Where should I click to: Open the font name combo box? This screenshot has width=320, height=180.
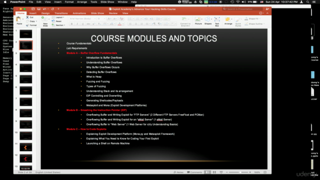(82, 18)
